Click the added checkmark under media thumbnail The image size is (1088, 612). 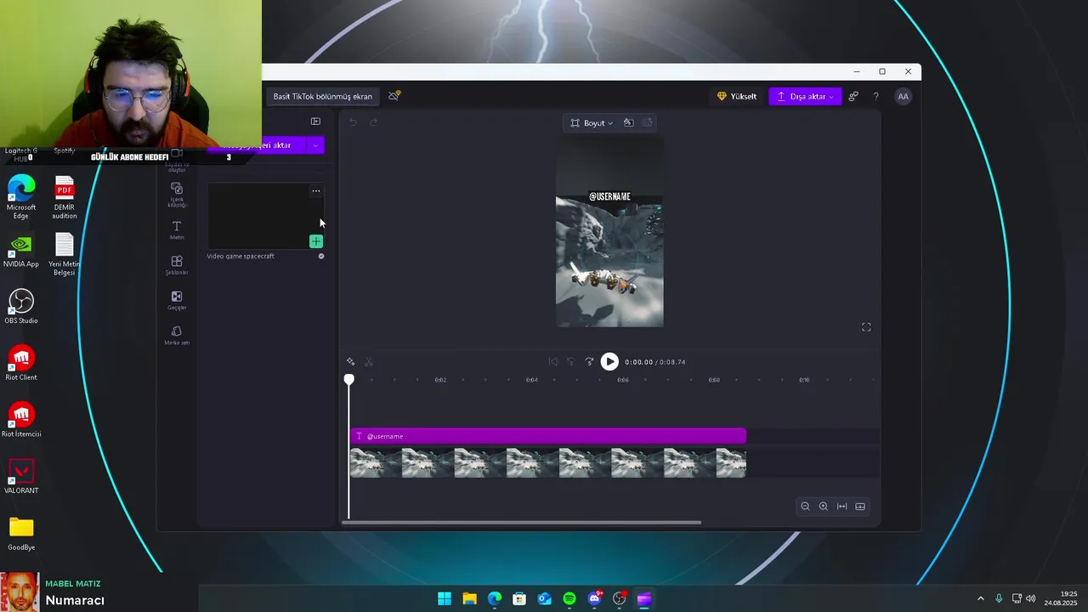click(x=321, y=256)
